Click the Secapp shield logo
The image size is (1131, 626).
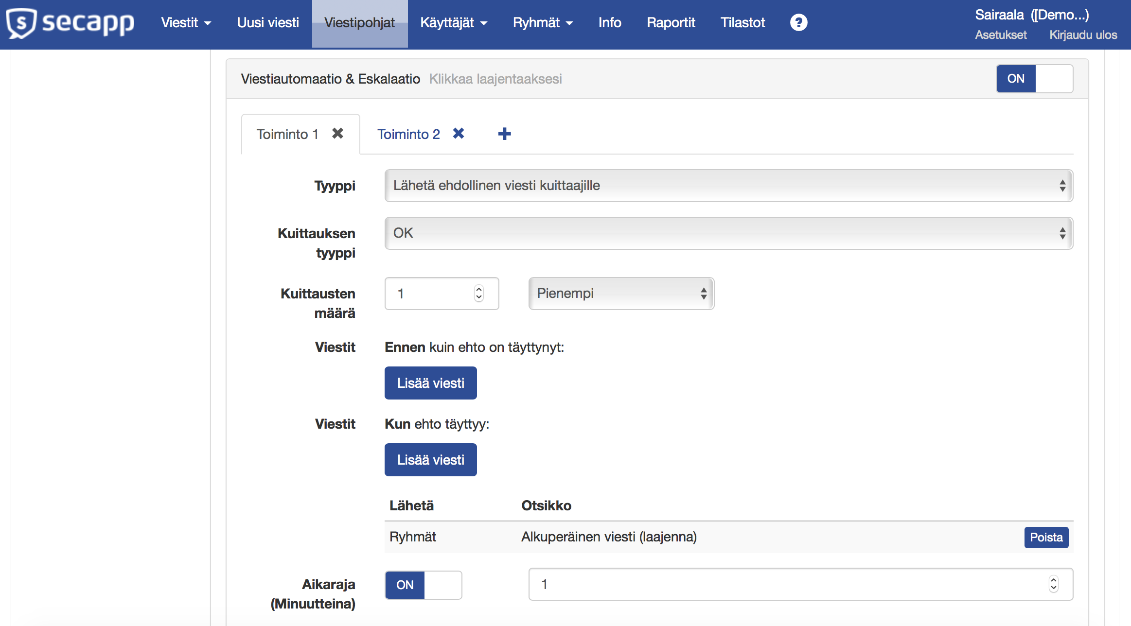pos(21,23)
